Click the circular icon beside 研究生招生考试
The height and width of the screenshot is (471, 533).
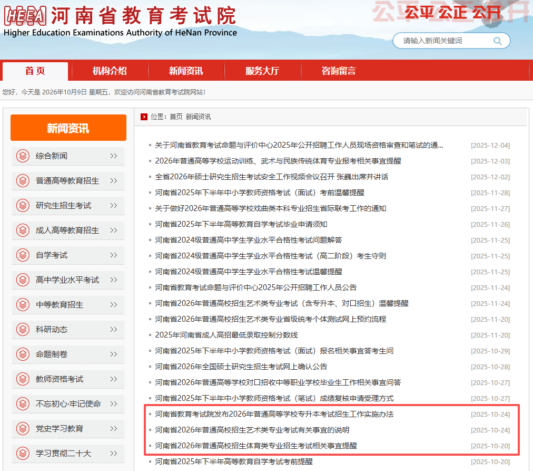23,206
